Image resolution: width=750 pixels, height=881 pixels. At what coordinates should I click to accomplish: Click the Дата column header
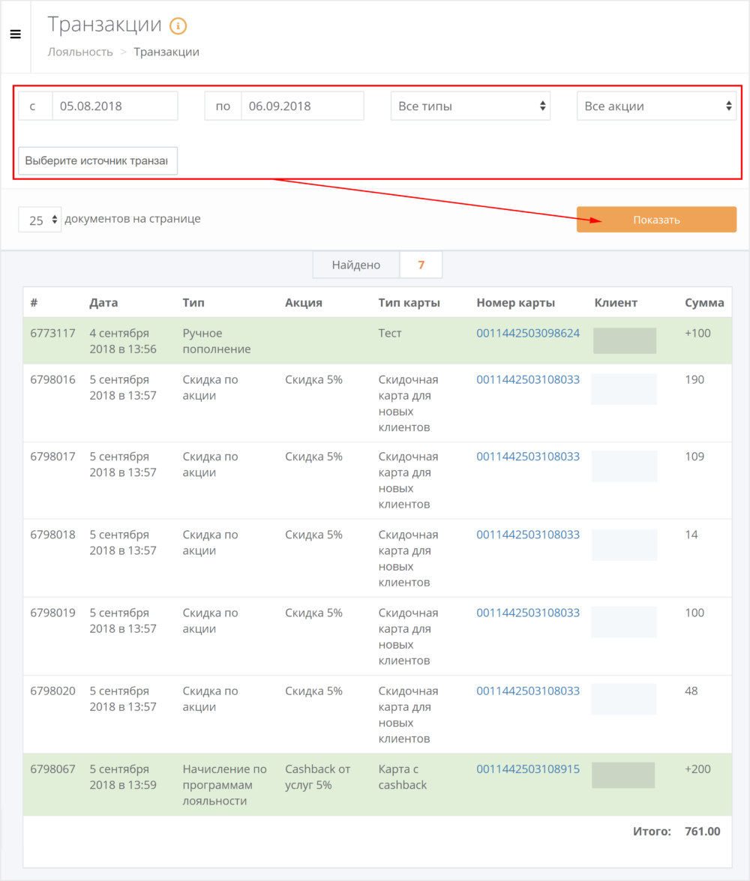point(103,303)
